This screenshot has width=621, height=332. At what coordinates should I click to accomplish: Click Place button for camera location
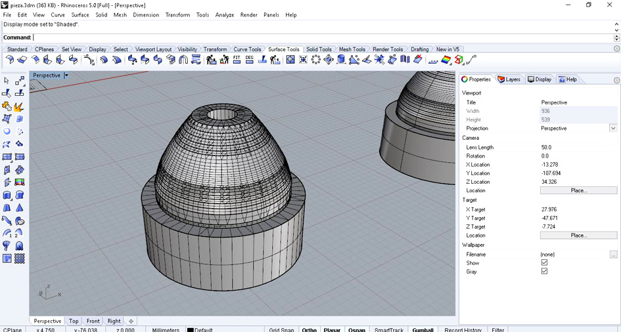(x=579, y=190)
